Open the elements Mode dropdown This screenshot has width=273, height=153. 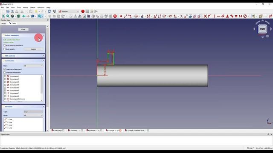click(x=33, y=115)
